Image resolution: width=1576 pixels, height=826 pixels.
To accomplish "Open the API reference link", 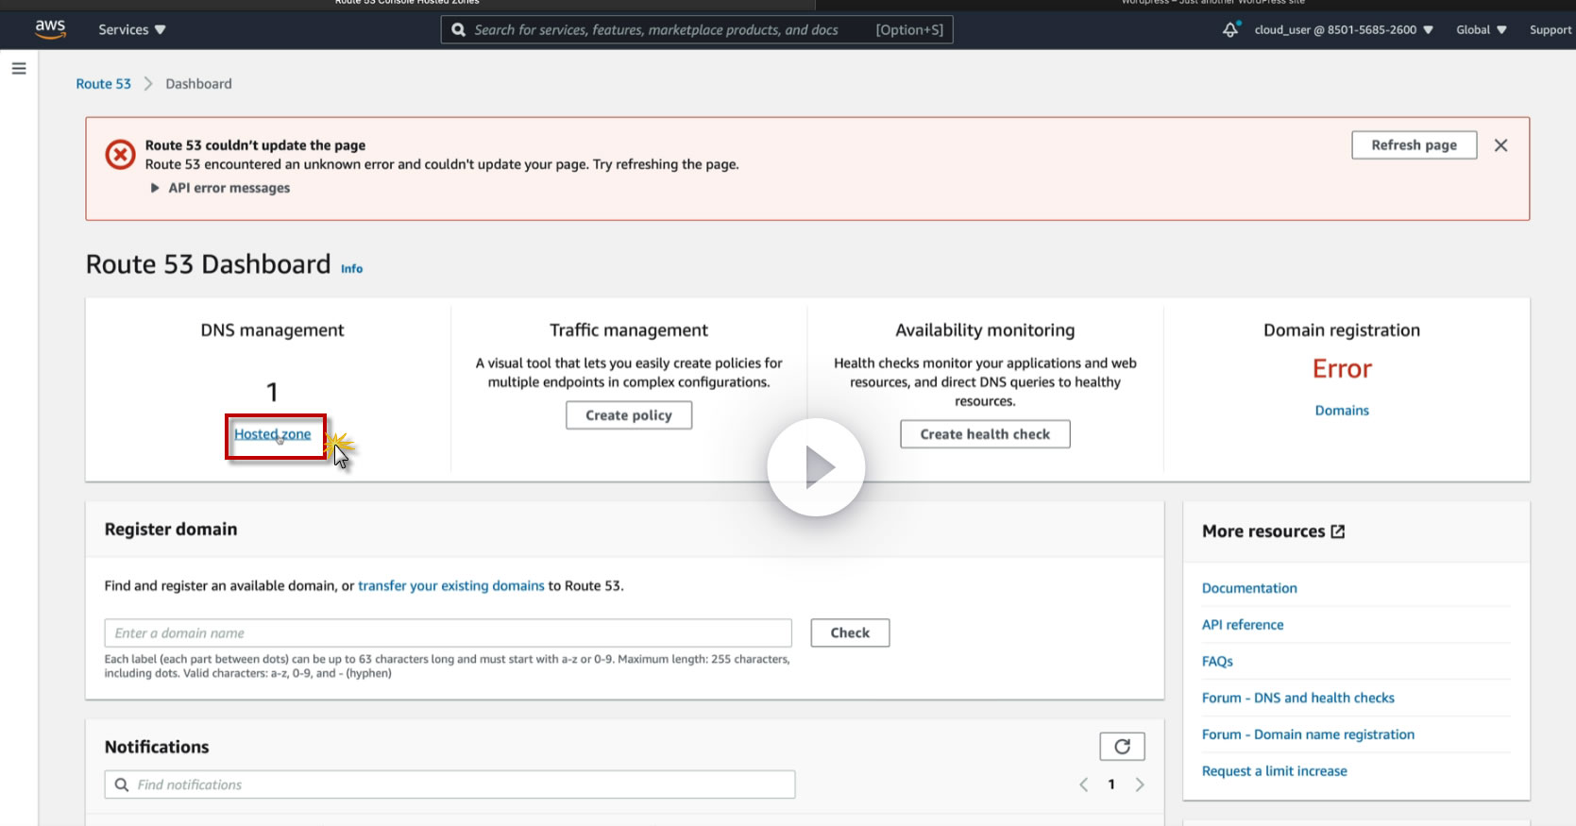I will point(1243,625).
